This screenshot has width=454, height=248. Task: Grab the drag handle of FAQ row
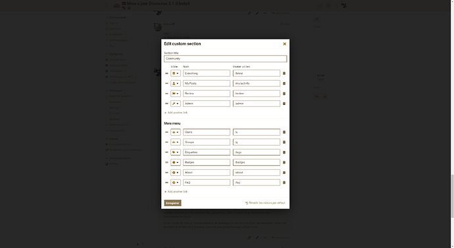click(166, 182)
